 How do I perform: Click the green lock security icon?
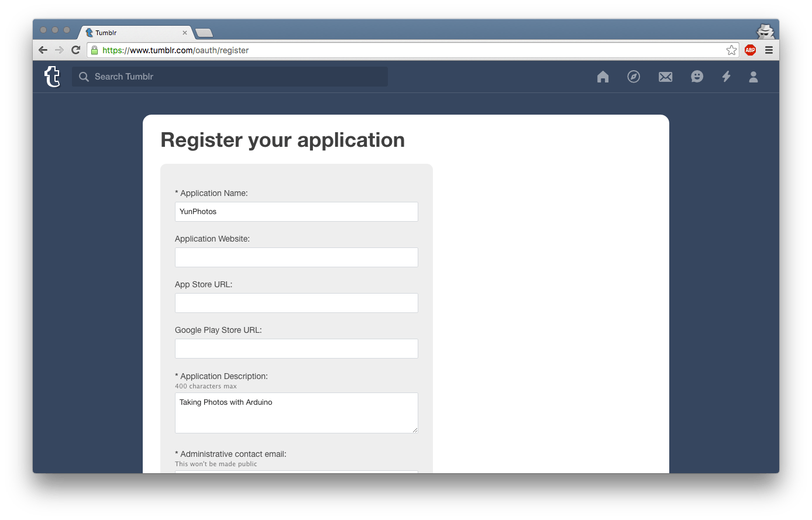click(x=95, y=50)
